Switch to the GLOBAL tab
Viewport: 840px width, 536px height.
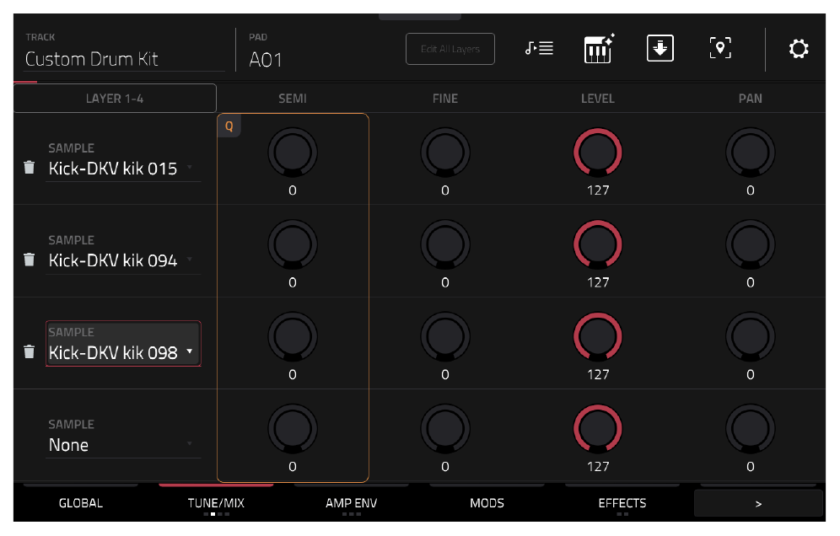[81, 503]
